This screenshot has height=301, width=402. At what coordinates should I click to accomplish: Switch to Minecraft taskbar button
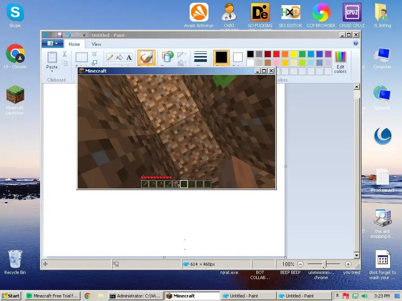(192, 296)
